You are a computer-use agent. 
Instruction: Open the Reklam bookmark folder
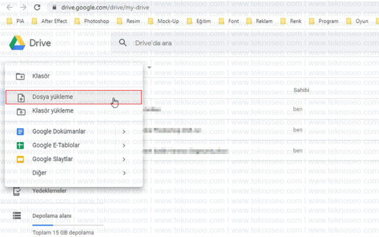coord(259,21)
